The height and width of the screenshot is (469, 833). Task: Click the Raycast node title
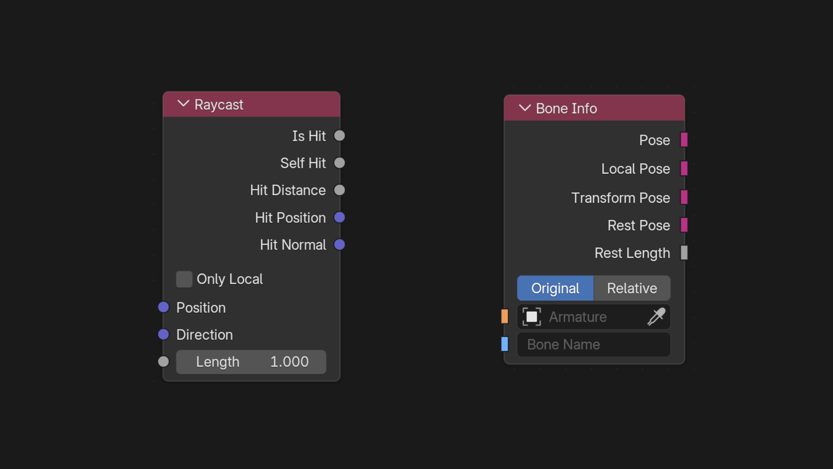click(x=219, y=105)
